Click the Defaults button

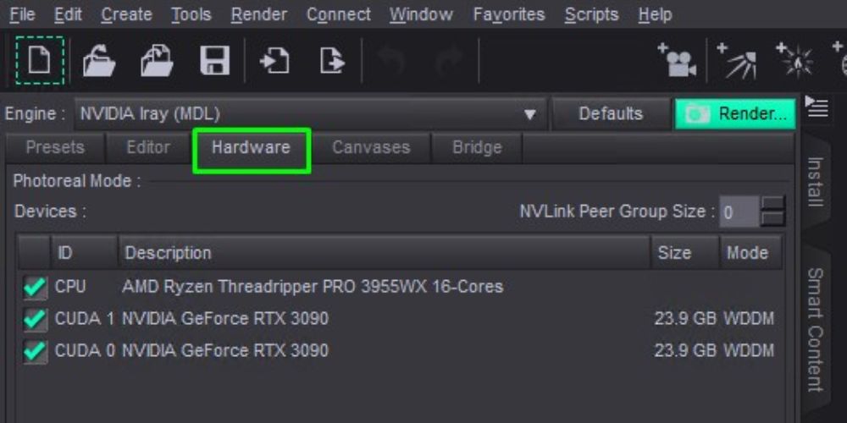tap(611, 114)
